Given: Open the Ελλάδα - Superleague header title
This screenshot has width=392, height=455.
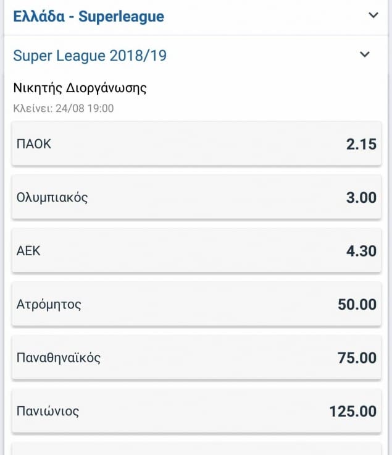Looking at the screenshot, I should pyautogui.click(x=88, y=16).
